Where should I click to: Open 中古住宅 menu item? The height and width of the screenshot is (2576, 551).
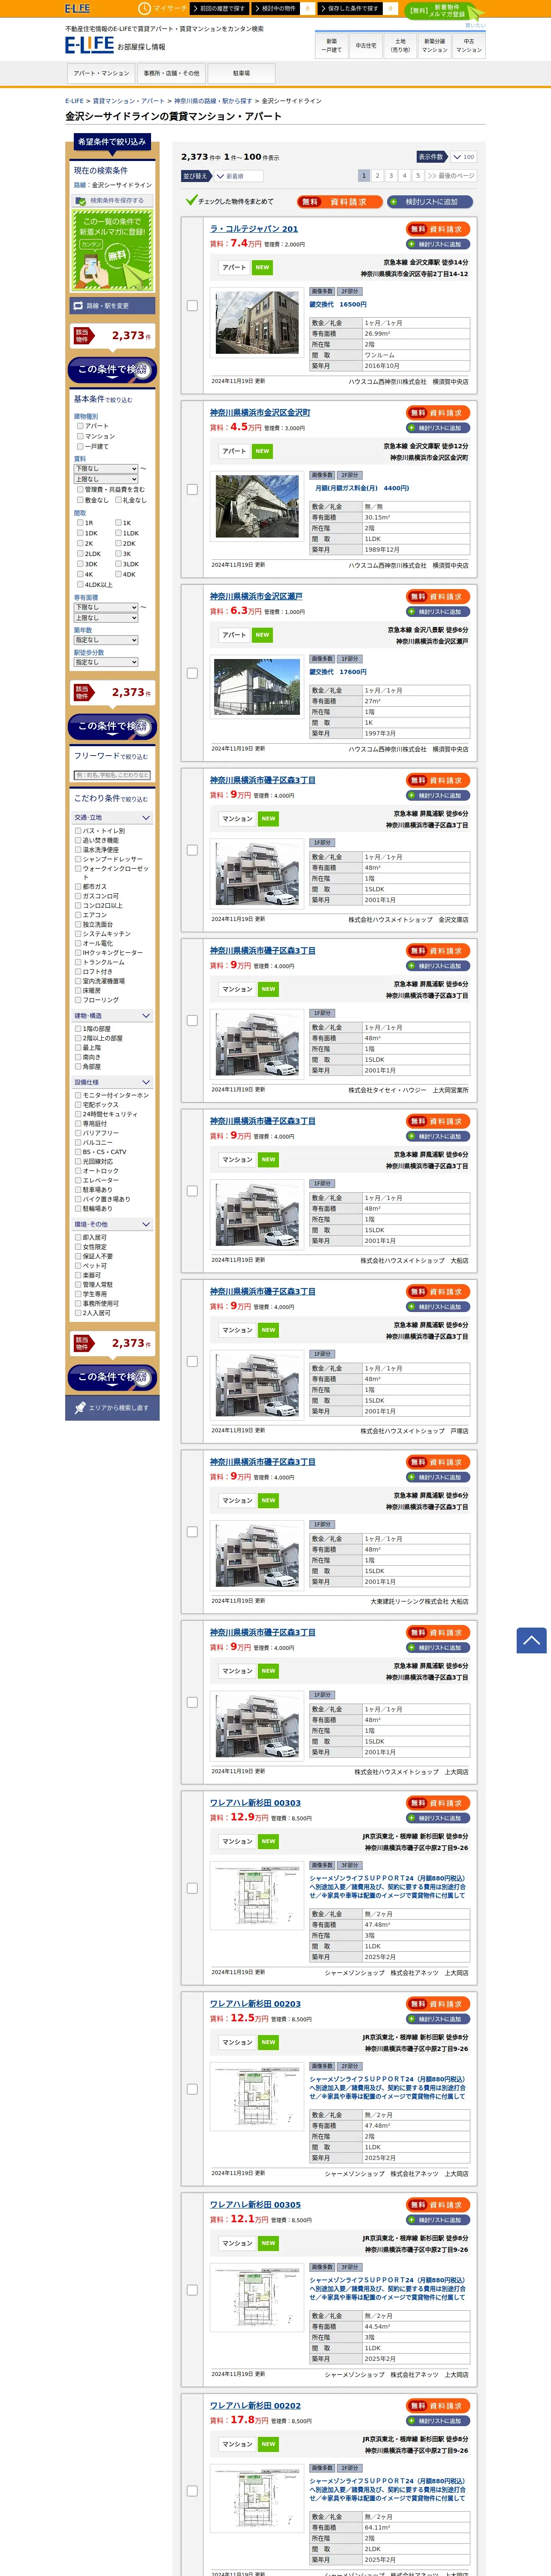(366, 45)
